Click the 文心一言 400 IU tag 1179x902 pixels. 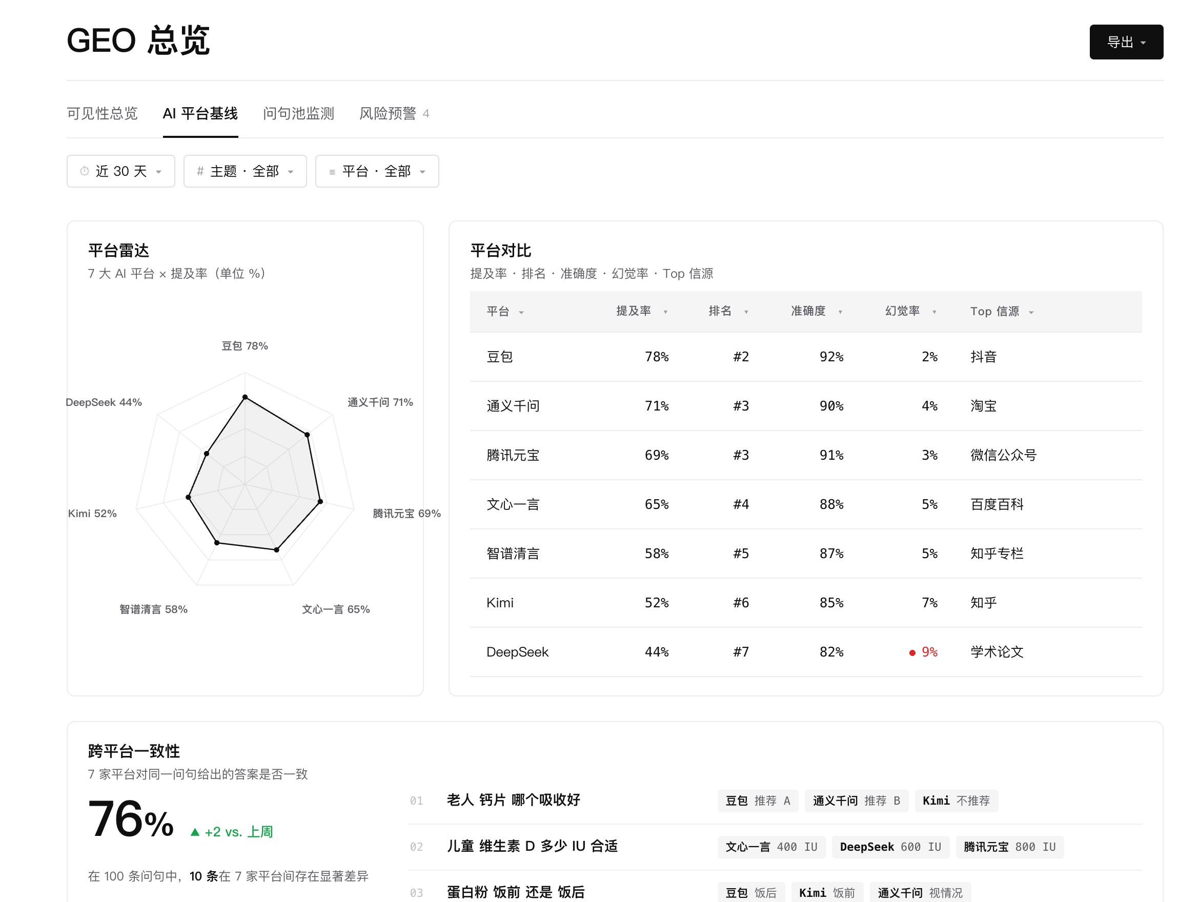point(771,847)
